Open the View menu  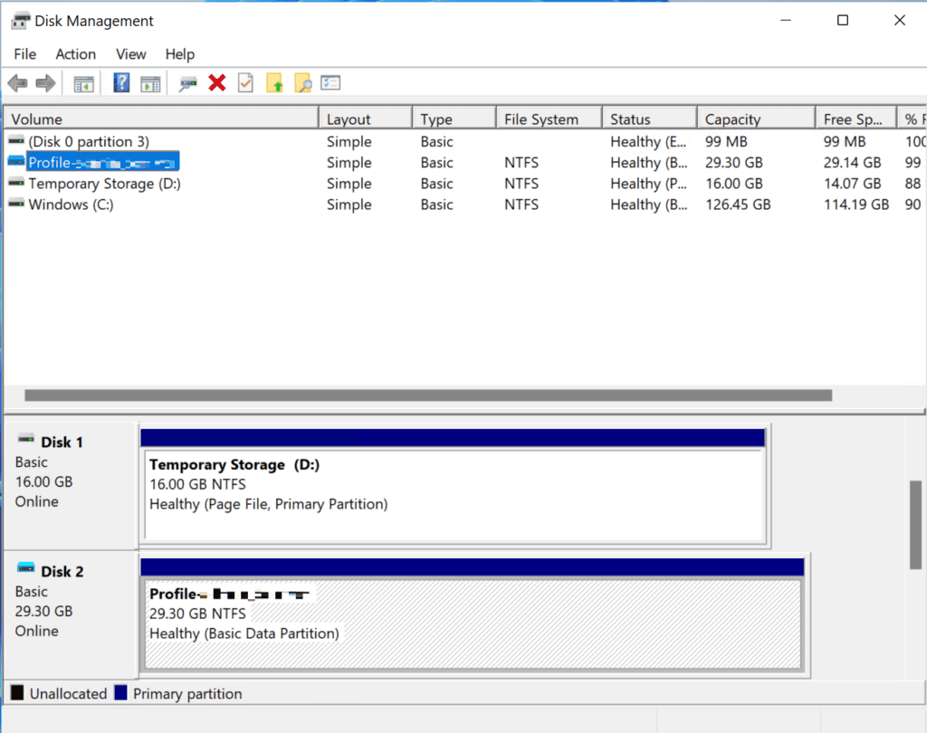click(131, 54)
